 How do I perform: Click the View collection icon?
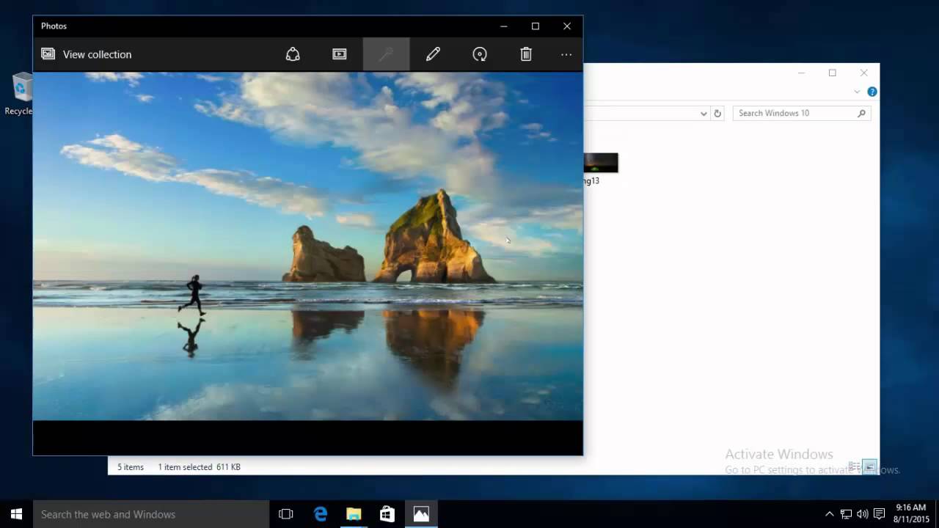click(x=48, y=54)
